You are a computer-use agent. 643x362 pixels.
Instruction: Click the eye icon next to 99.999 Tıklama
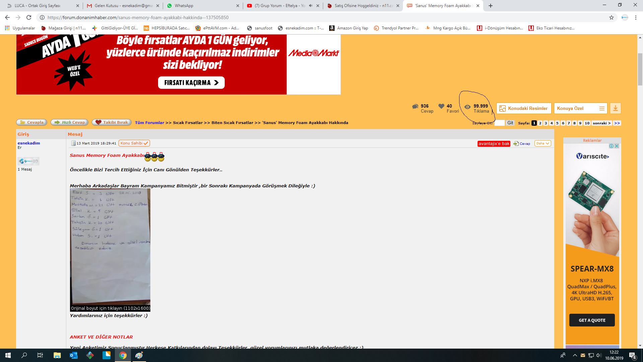[x=468, y=107]
